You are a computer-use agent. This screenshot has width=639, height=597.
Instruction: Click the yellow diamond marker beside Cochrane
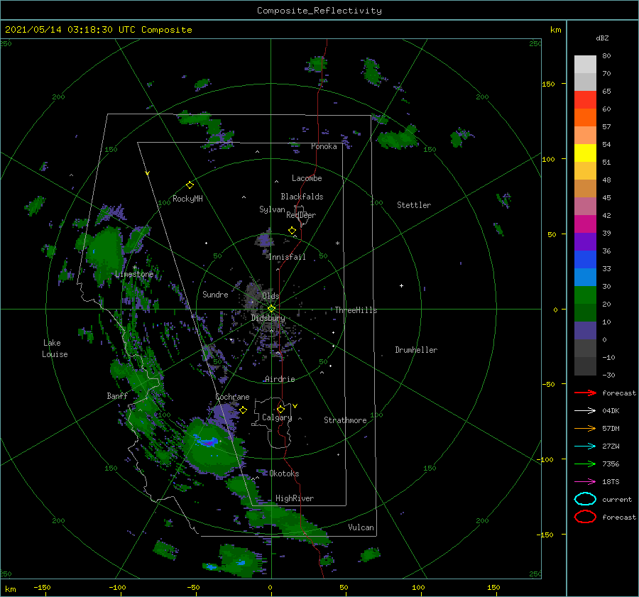pyautogui.click(x=244, y=410)
